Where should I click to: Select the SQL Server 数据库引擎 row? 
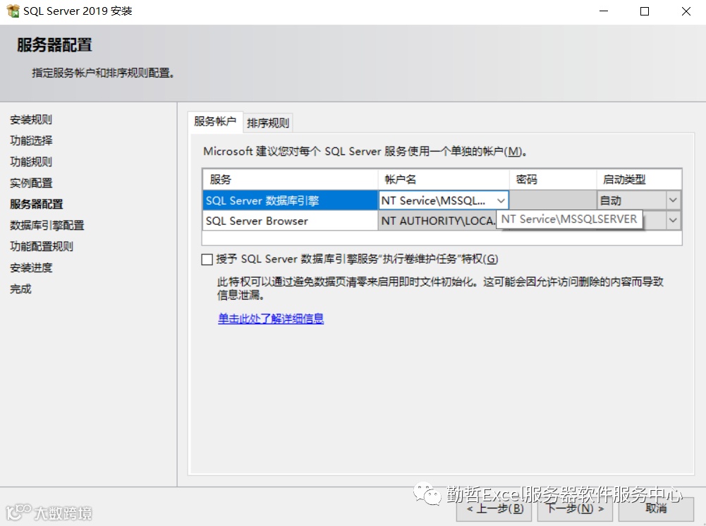tap(291, 200)
